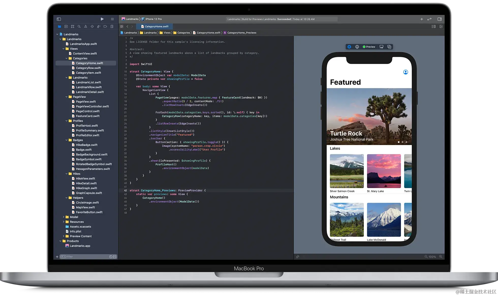498x296 pixels.
Task: Click Categories in the breadcrumb path
Action: [183, 33]
